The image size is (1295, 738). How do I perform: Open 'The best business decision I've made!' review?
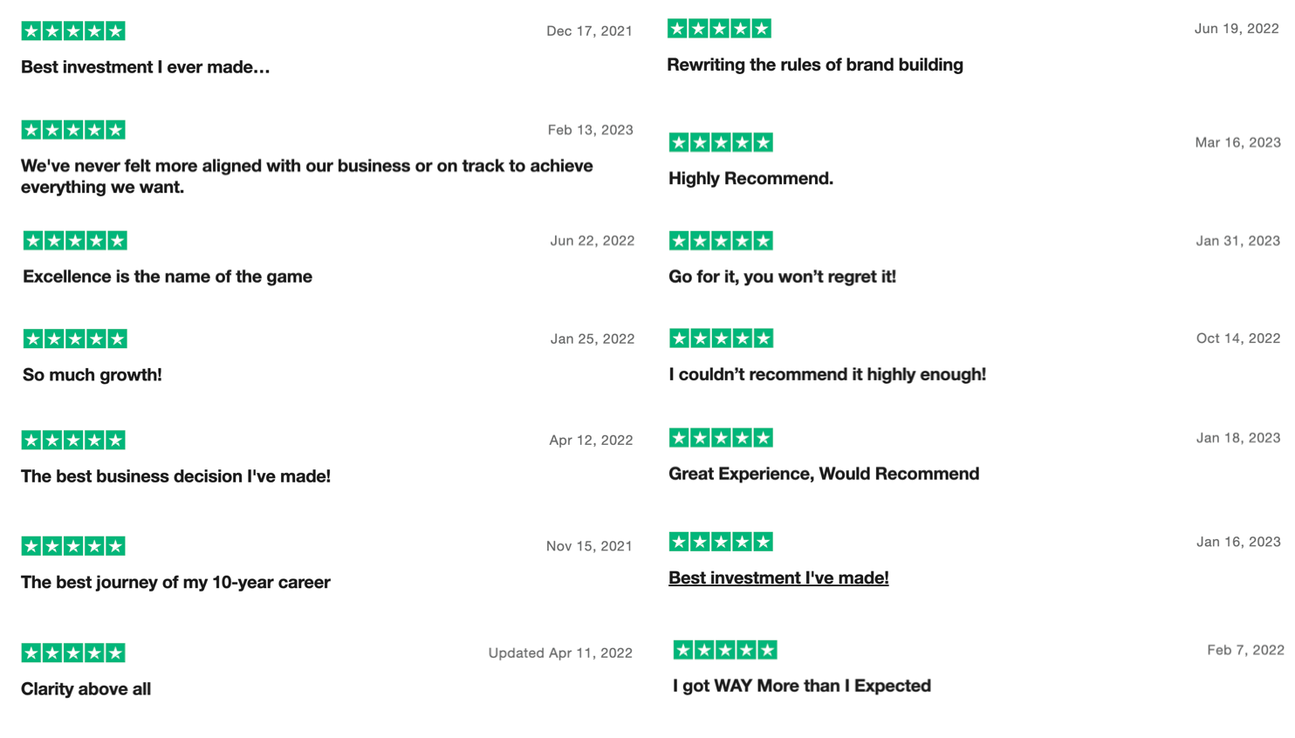175,476
